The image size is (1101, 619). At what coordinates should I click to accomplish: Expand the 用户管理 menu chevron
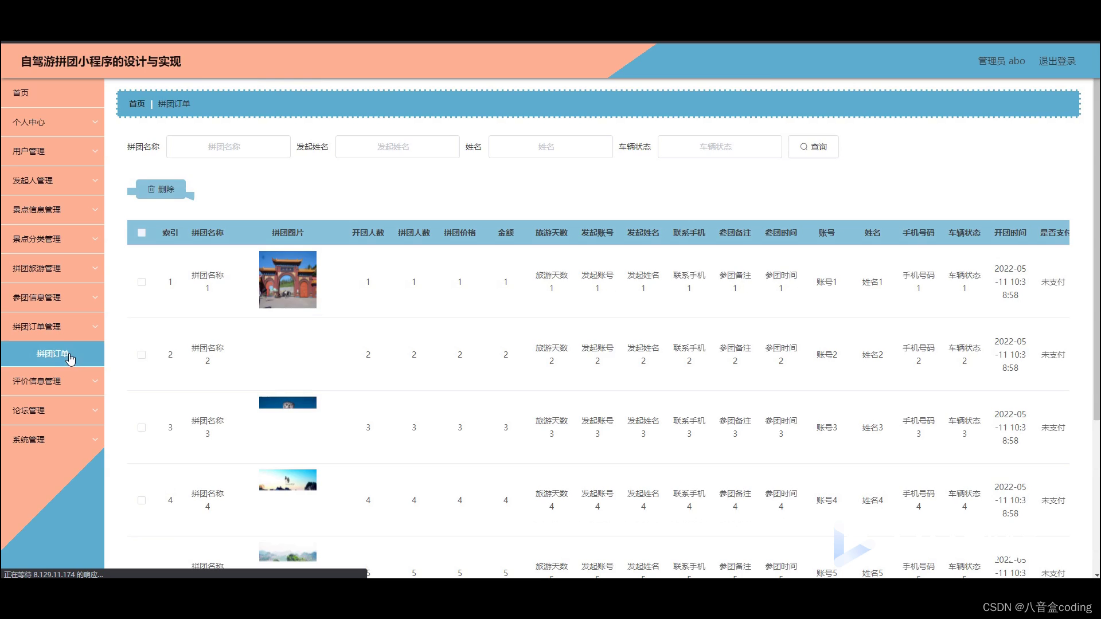pos(95,151)
